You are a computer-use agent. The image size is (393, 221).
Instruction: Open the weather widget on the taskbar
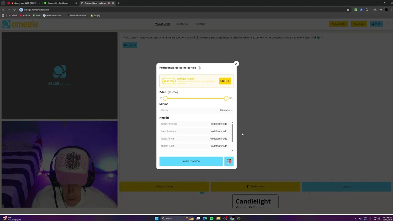pyautogui.click(x=12, y=218)
